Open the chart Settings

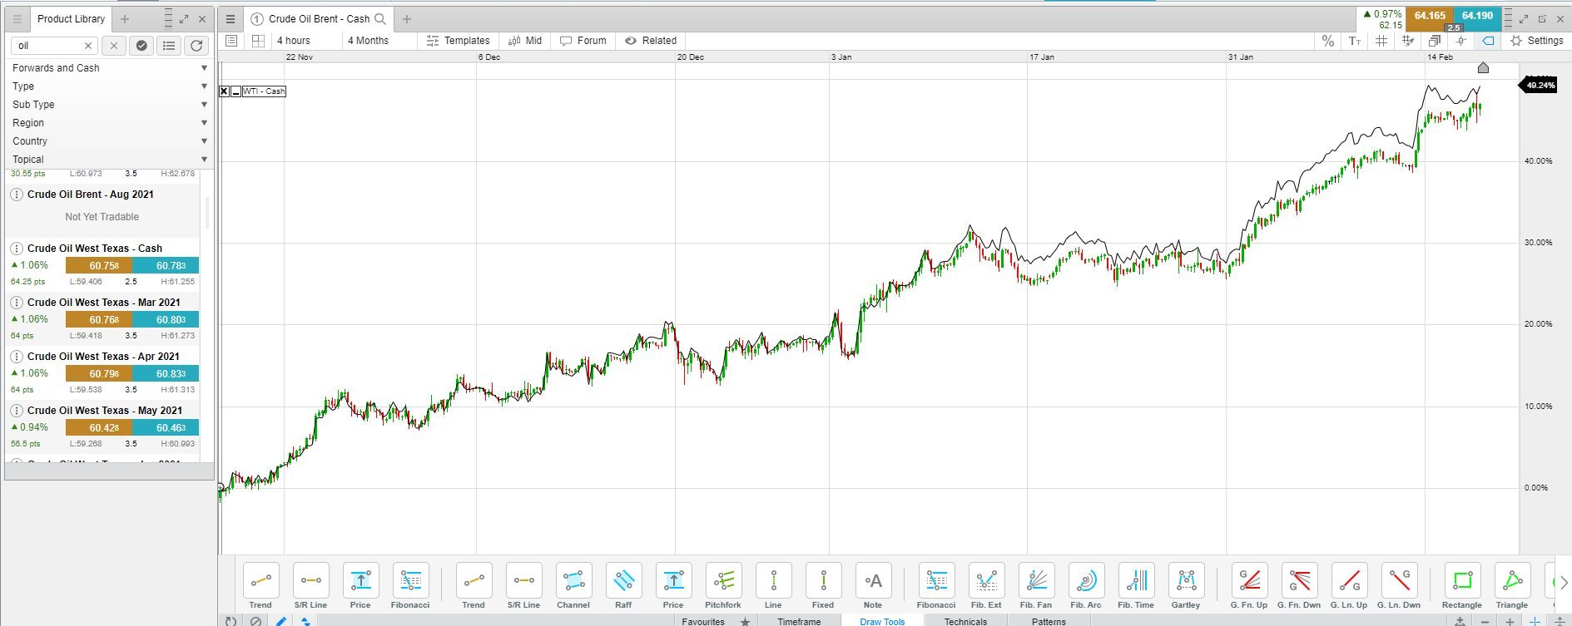pos(1537,41)
